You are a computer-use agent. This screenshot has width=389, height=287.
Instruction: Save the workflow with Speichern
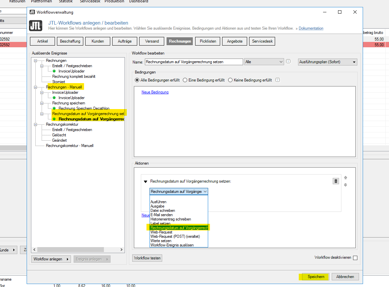pyautogui.click(x=316, y=277)
